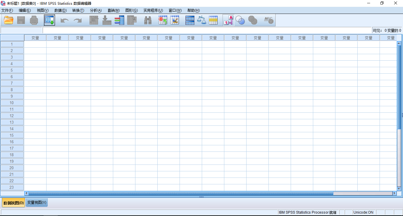Open the 窗口(W) menu

pyautogui.click(x=175, y=10)
